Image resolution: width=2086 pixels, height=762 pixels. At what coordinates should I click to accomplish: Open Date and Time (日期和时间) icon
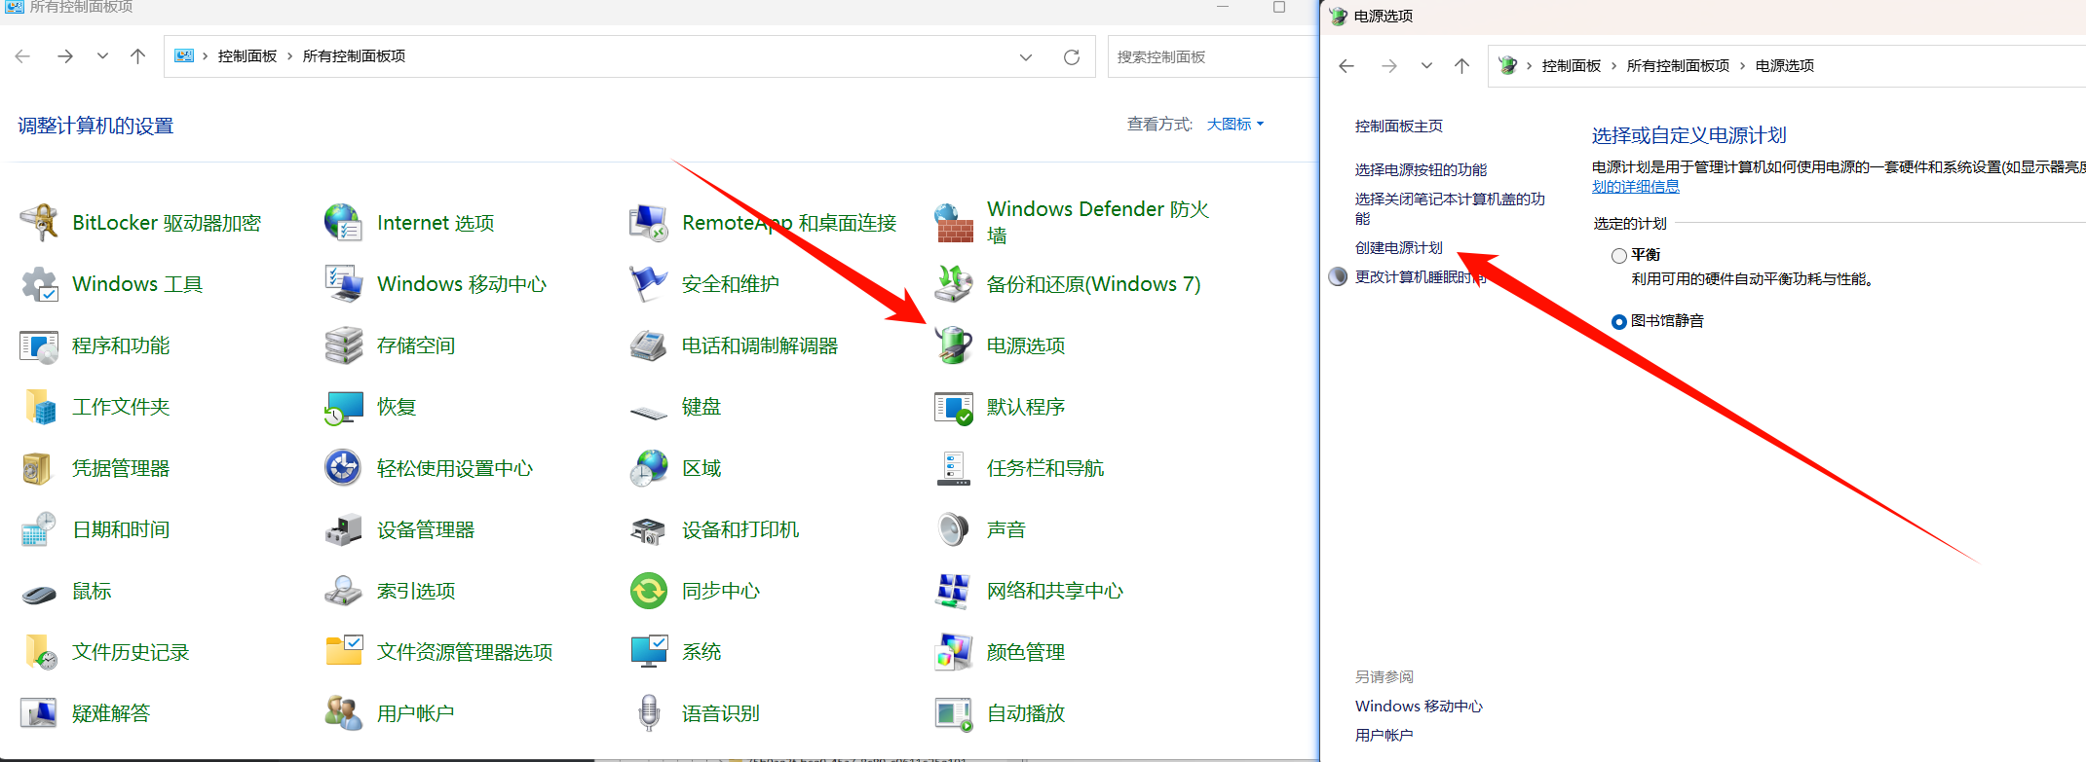[x=39, y=529]
